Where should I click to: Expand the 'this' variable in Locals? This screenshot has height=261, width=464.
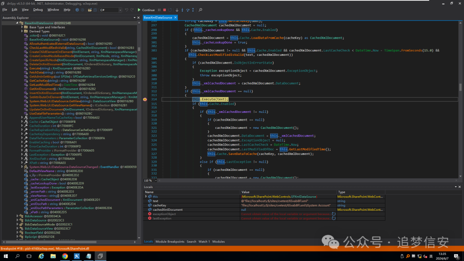(146, 197)
